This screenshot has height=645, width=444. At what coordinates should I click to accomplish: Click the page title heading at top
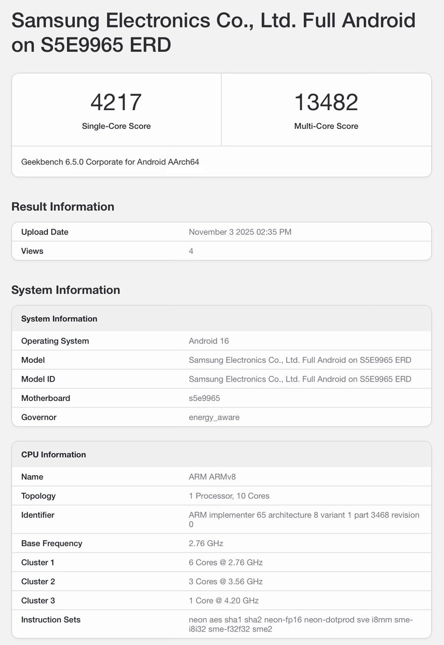coord(213,33)
